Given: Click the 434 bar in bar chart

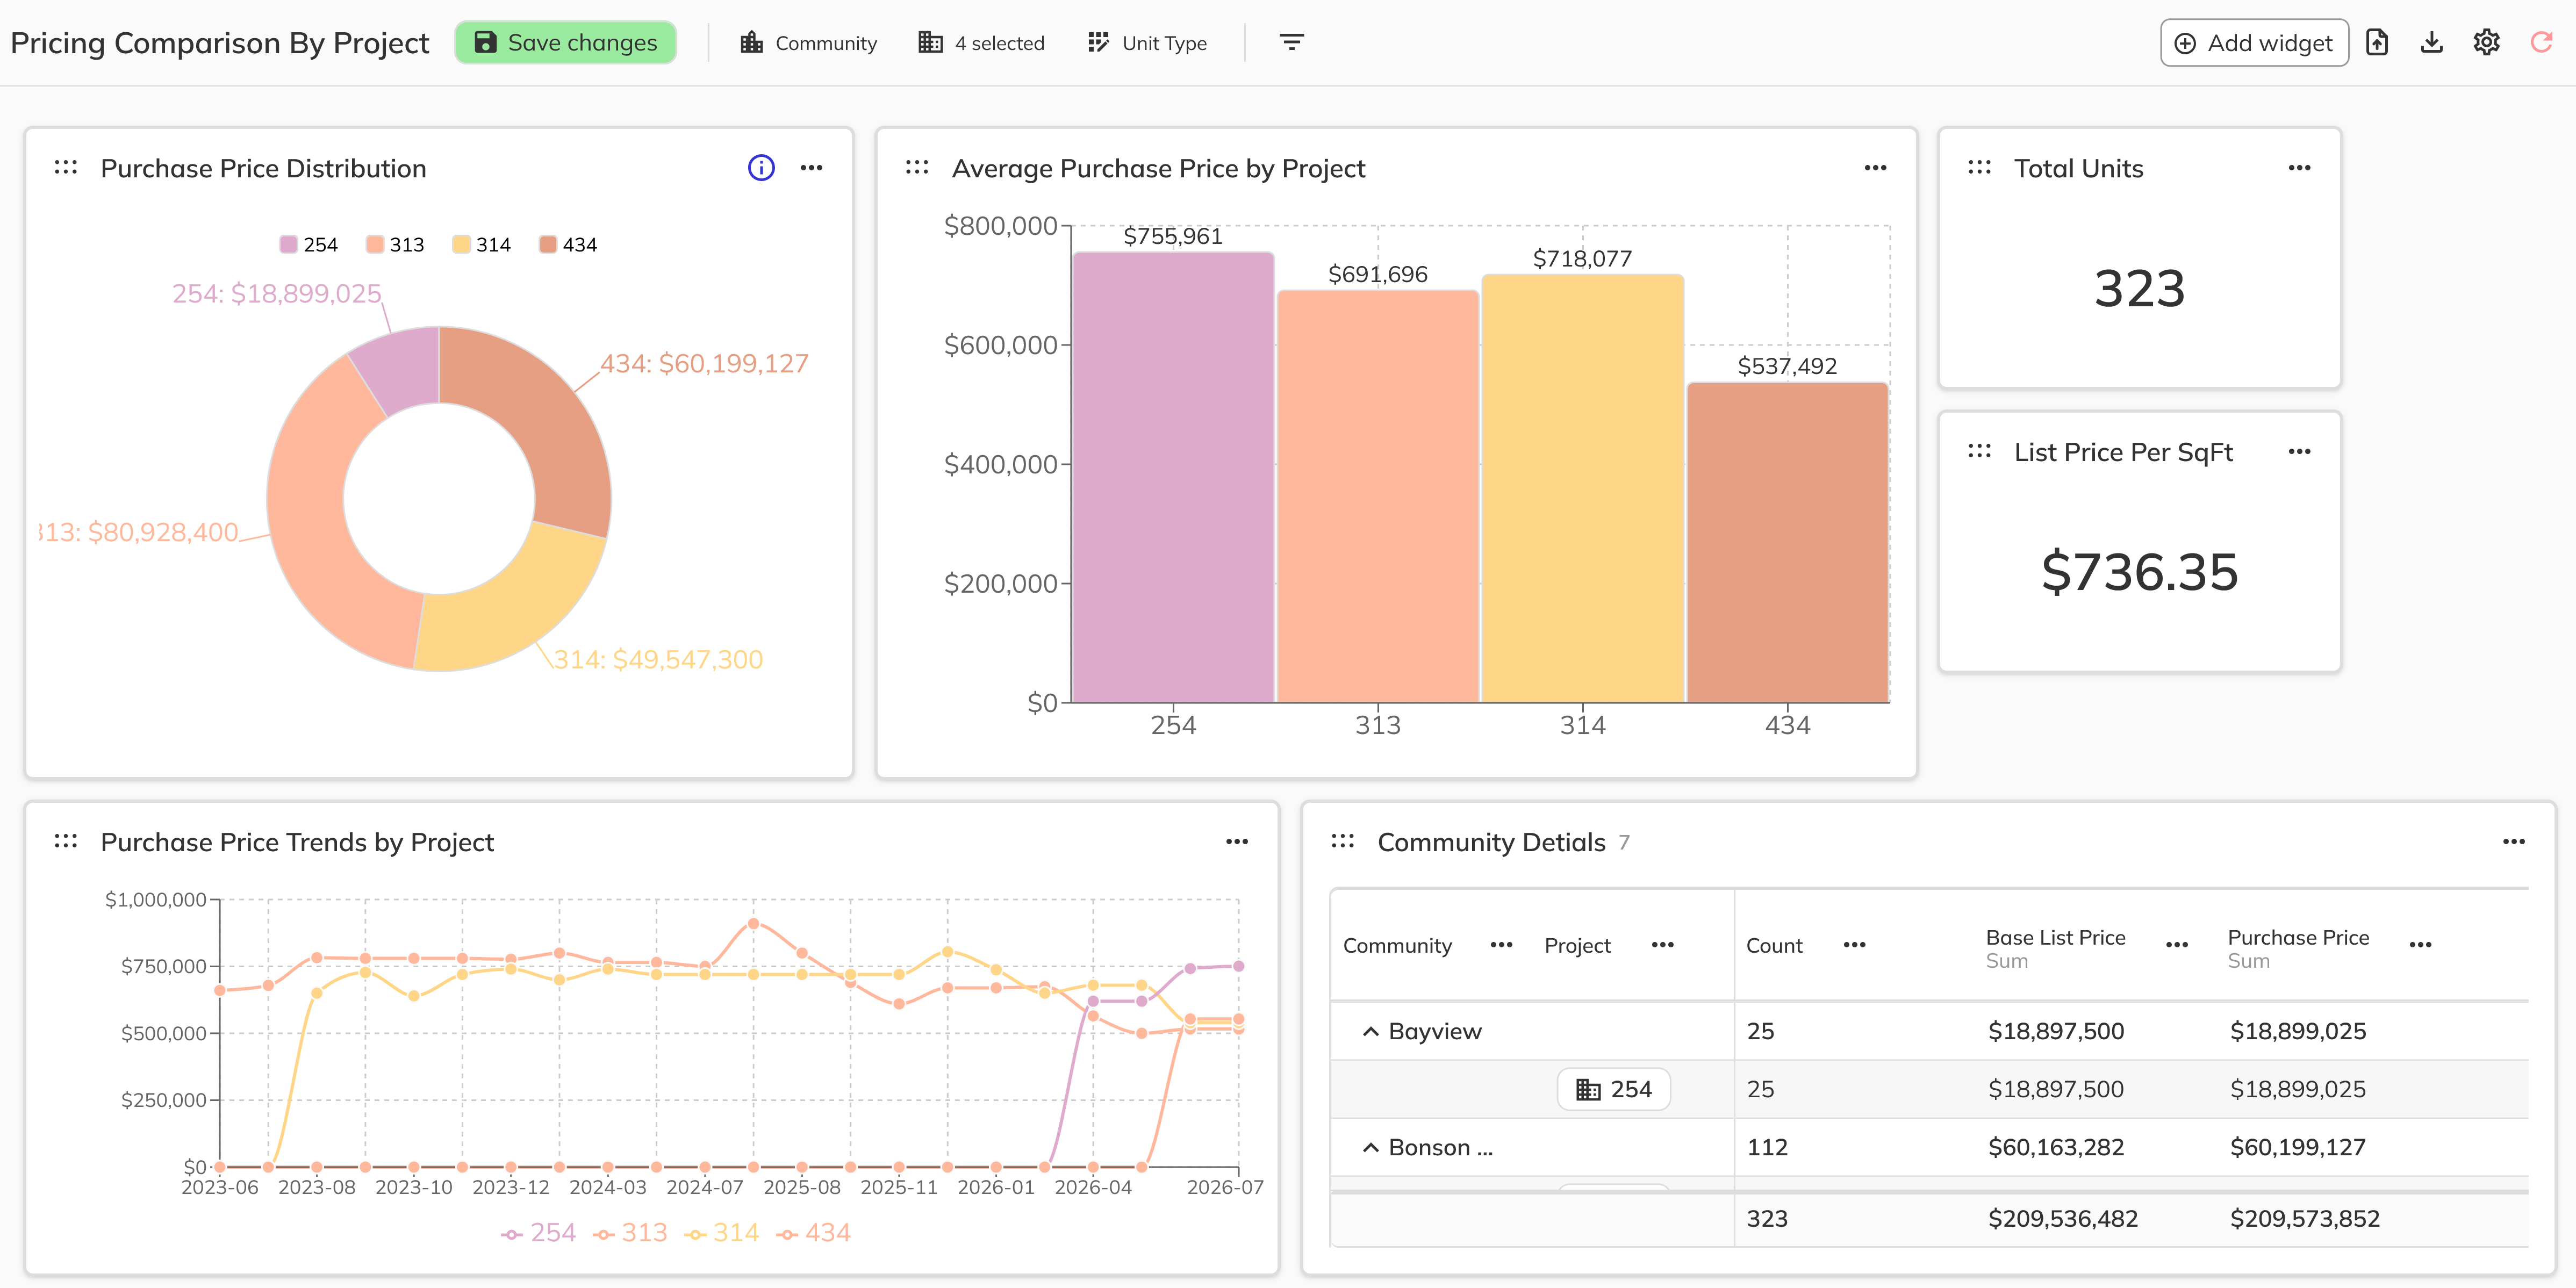Looking at the screenshot, I should point(1787,543).
